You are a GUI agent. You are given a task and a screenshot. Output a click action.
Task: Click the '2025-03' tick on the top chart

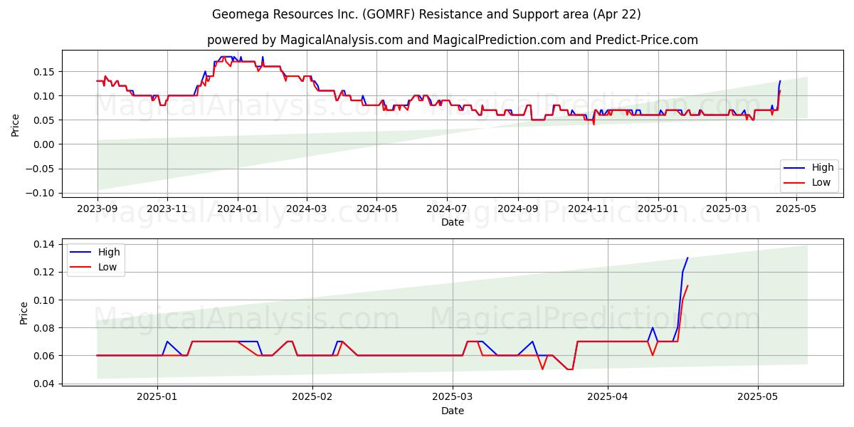point(726,208)
